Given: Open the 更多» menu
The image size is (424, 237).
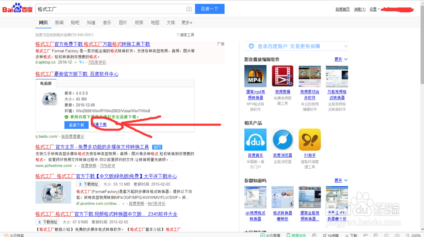Looking at the screenshot, I should tap(187, 22).
